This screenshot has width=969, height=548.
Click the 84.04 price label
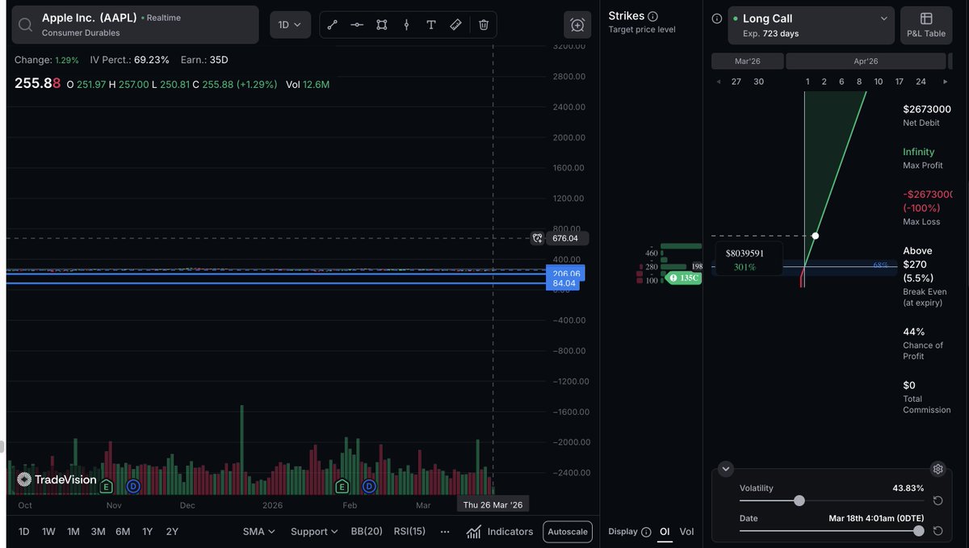[564, 283]
